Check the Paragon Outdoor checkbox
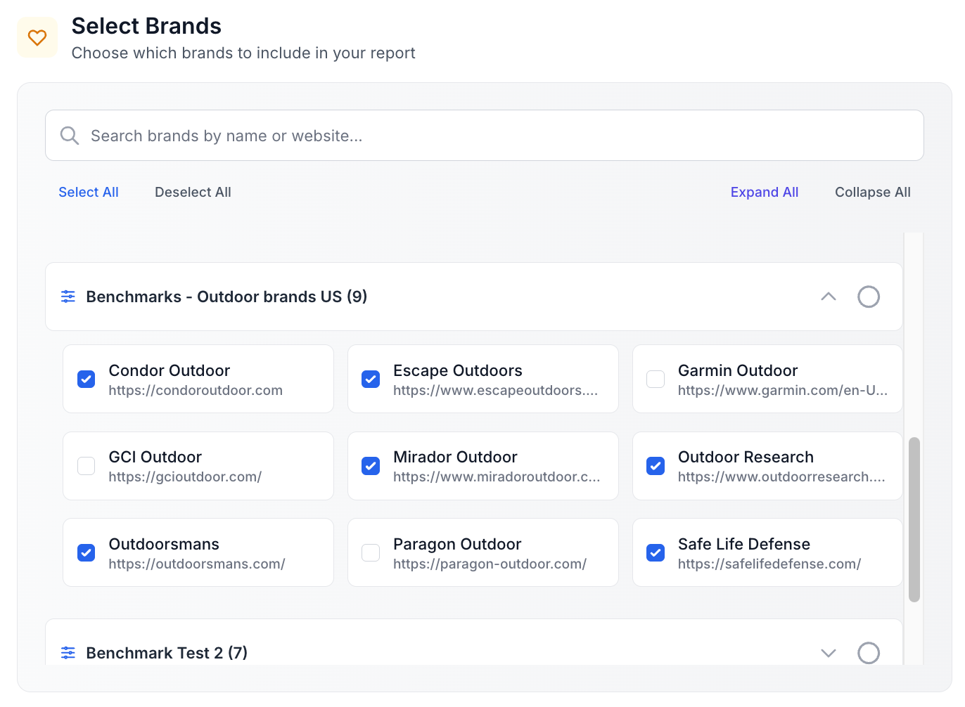The height and width of the screenshot is (707, 965). click(371, 553)
